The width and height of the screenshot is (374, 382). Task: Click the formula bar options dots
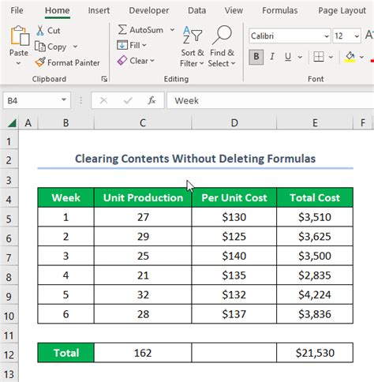pyautogui.click(x=81, y=100)
